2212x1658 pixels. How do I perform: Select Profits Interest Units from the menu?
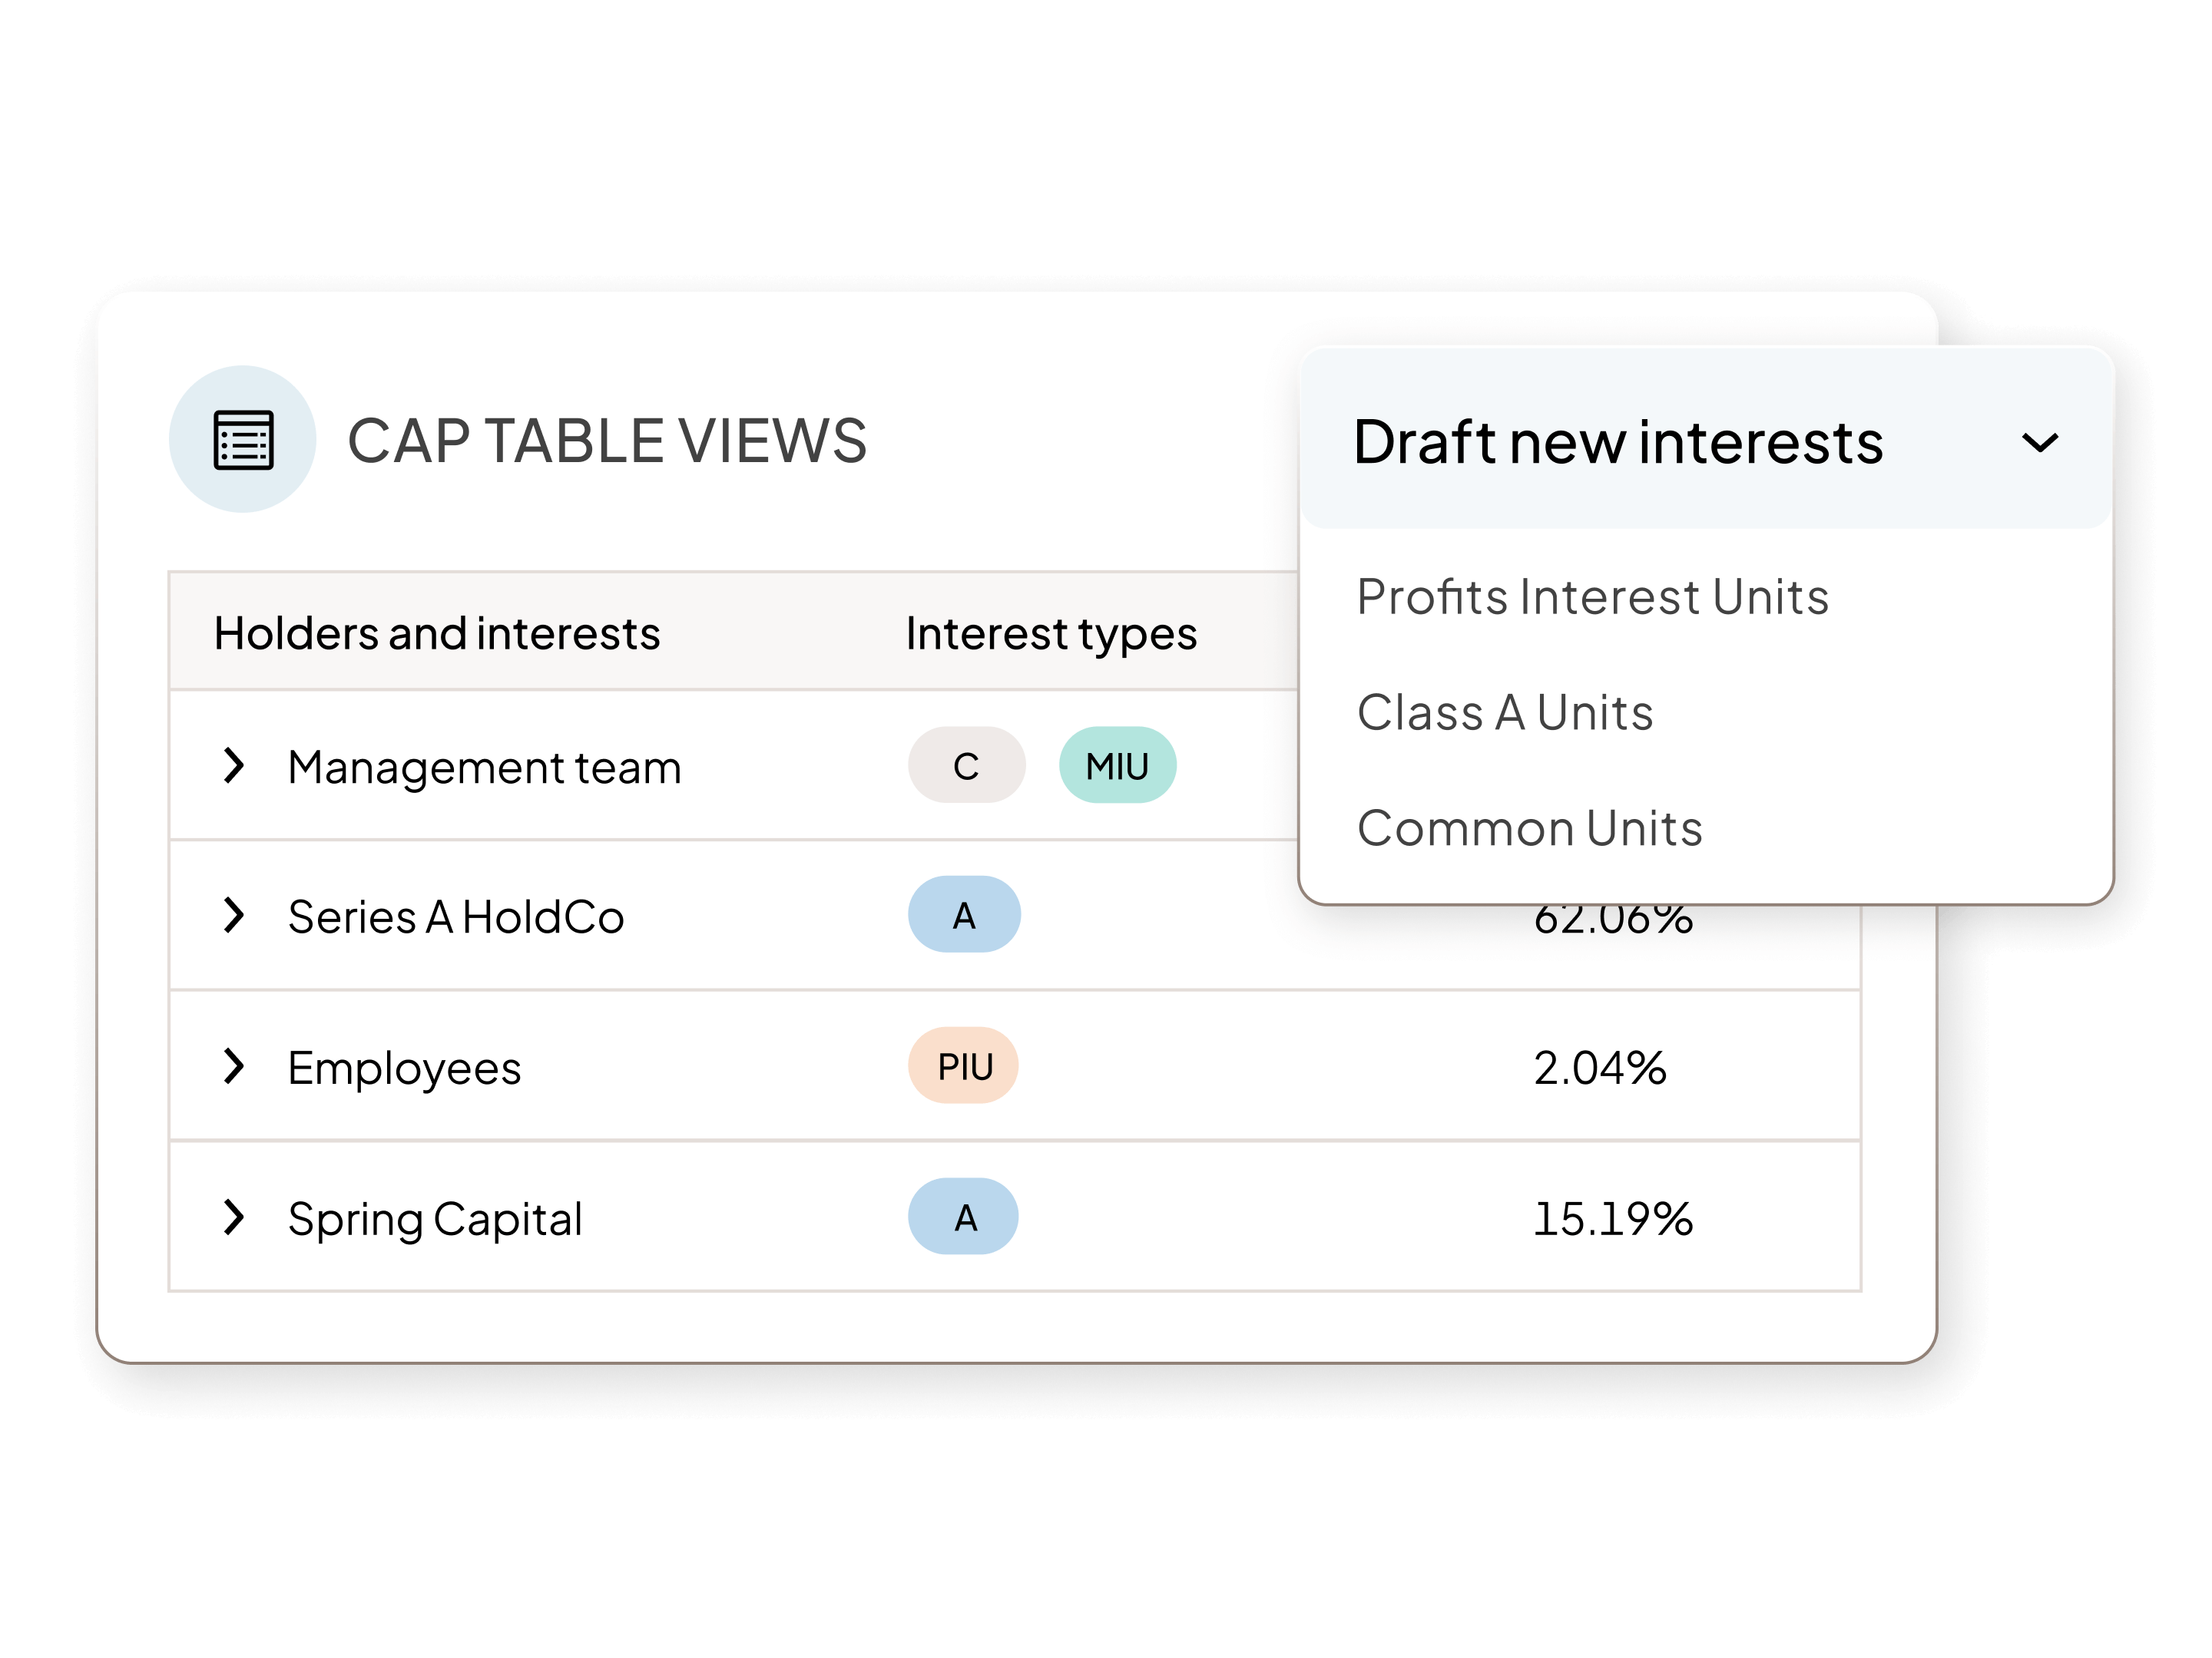click(1593, 596)
